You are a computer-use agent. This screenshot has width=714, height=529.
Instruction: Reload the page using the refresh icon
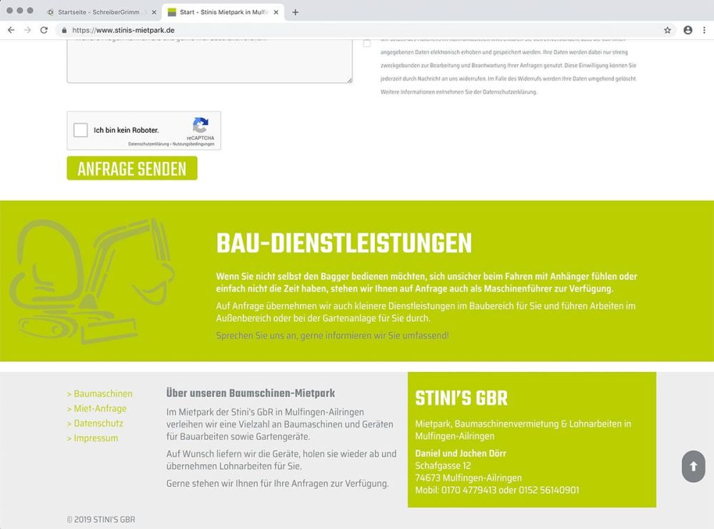[x=44, y=30]
